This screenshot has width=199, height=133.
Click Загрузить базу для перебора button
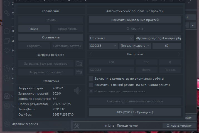[46, 64]
